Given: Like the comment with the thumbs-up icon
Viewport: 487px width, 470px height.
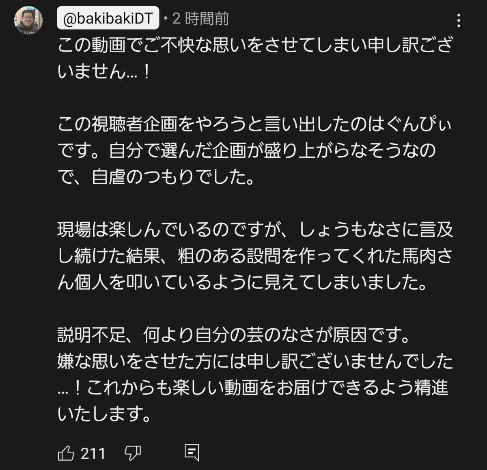Looking at the screenshot, I should click(x=66, y=453).
